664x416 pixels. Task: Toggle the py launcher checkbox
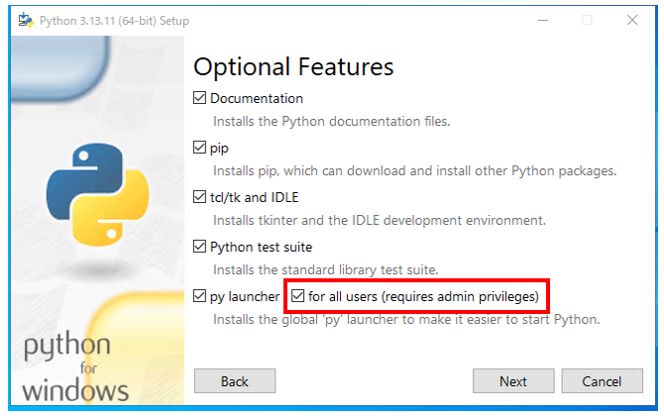(x=200, y=296)
